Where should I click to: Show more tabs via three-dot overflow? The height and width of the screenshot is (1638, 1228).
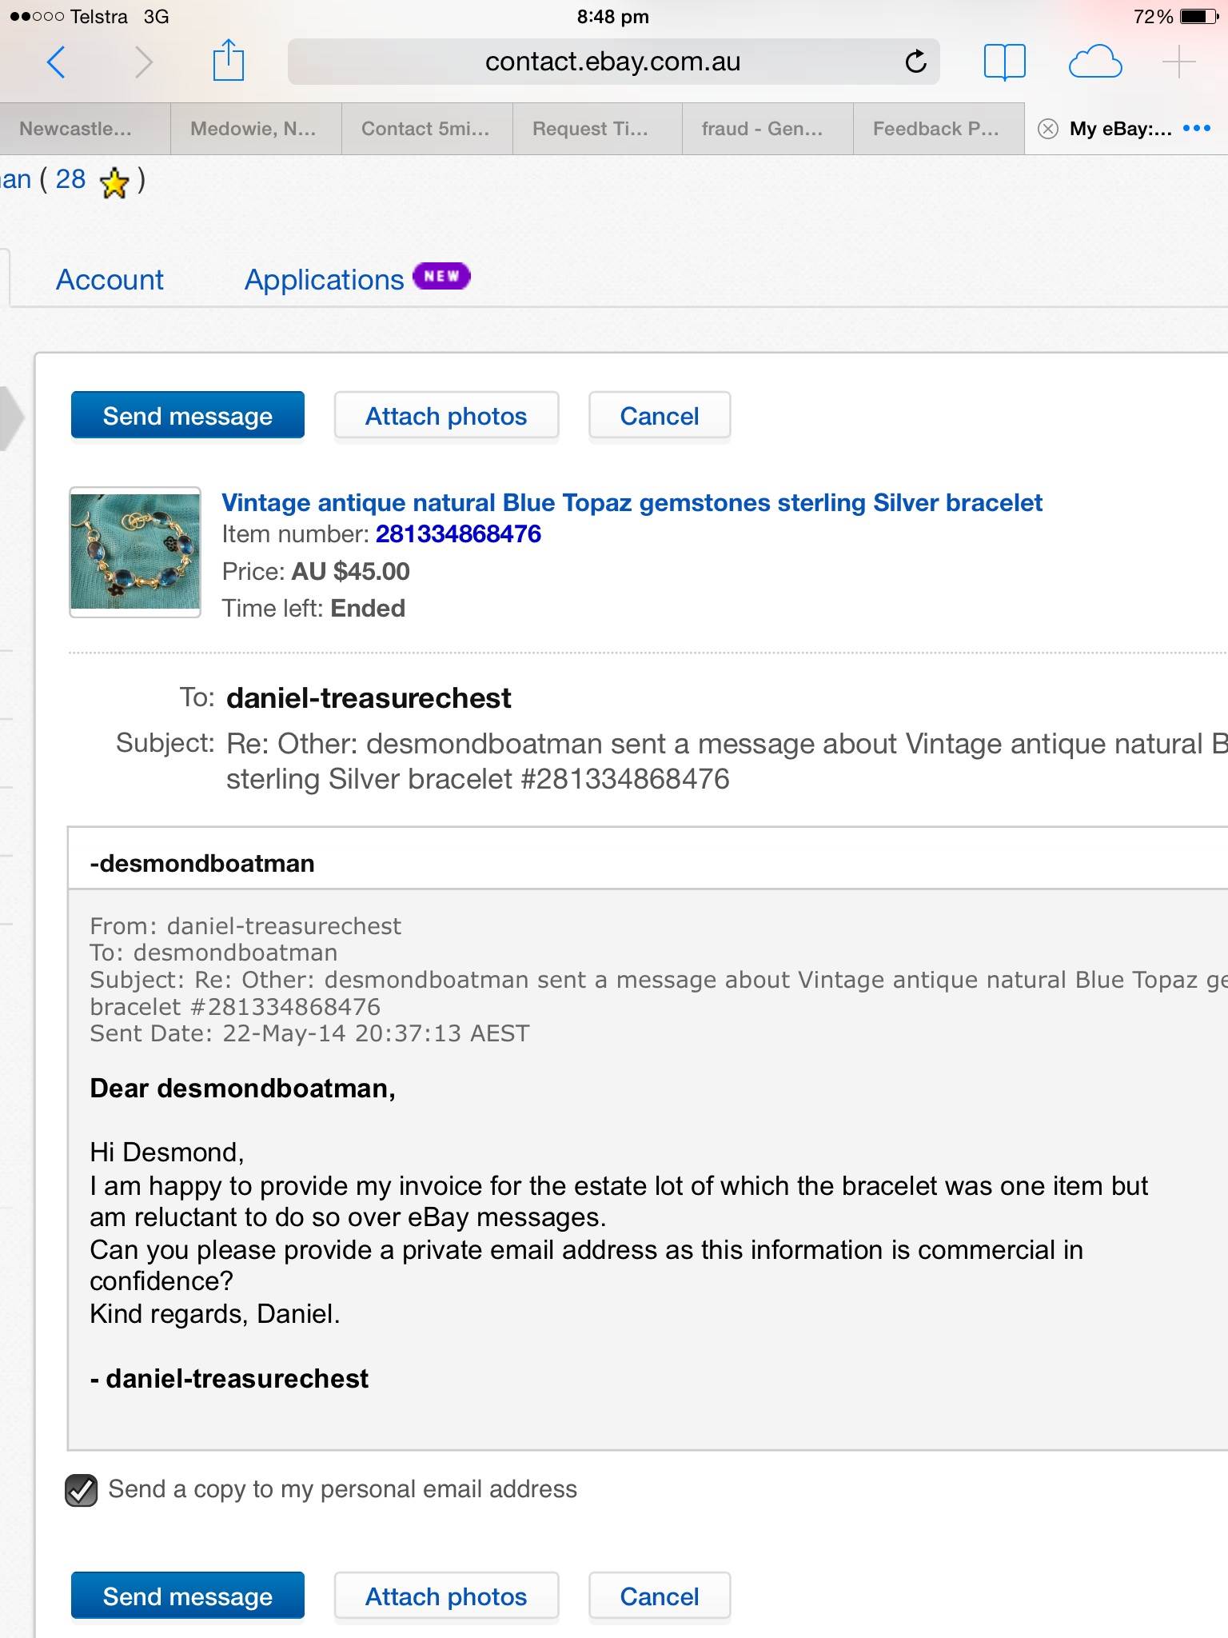click(1196, 129)
